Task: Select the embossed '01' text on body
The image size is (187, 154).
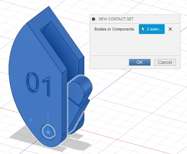Action: pos(38,84)
